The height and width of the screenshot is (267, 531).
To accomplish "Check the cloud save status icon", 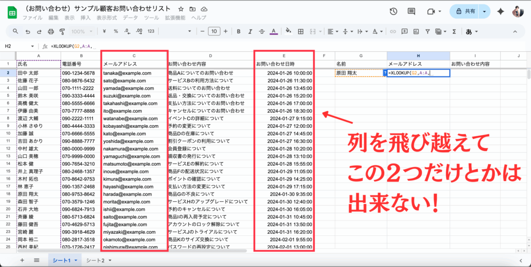I will click(x=203, y=9).
